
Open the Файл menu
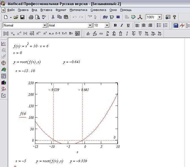[11, 10]
